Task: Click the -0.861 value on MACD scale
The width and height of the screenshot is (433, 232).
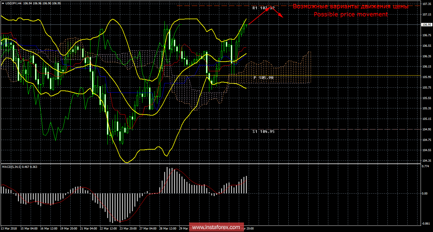Action: [x=426, y=224]
